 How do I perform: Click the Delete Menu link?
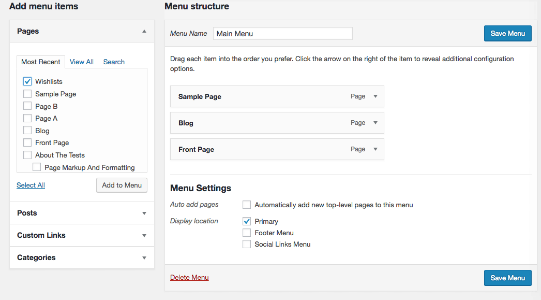189,277
